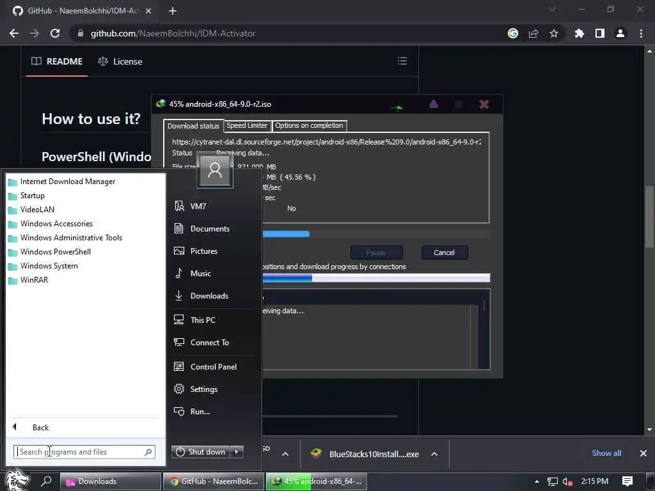
Task: Cancel the IDM download
Action: [x=444, y=252]
